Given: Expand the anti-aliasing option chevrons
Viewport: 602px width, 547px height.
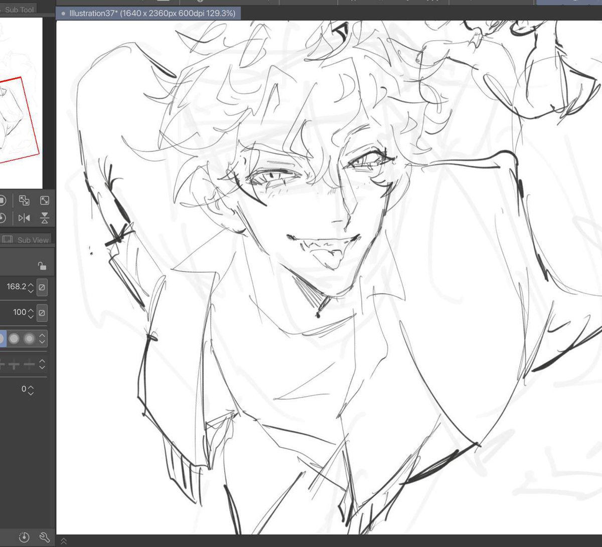Looking at the screenshot, I should (x=43, y=338).
